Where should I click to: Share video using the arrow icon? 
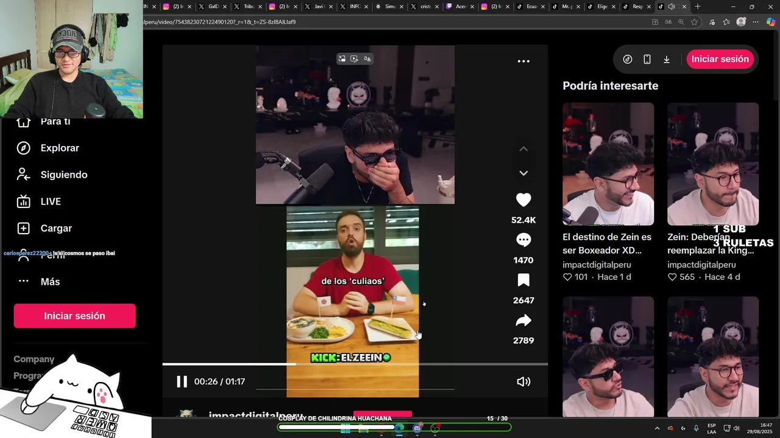click(523, 320)
